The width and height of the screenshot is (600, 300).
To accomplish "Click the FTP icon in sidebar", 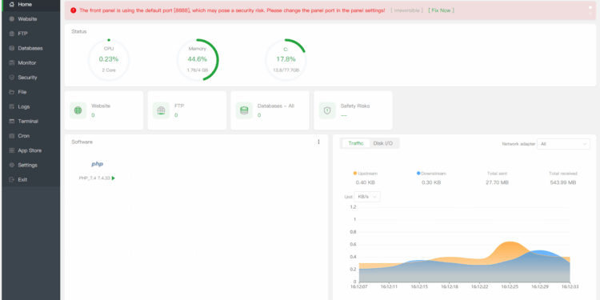I will click(11, 34).
